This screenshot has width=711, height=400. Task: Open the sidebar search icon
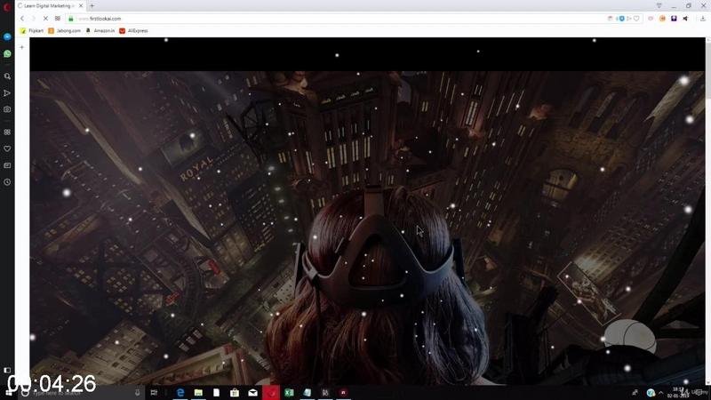[x=7, y=76]
